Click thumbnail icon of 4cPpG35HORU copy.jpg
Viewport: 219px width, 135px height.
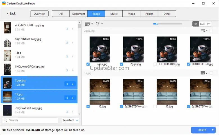pos(7,28)
